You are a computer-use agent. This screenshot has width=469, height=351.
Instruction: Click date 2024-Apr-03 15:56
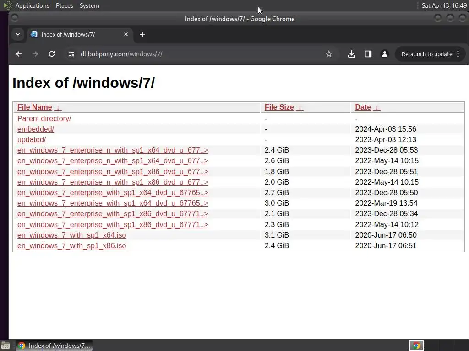coord(386,129)
